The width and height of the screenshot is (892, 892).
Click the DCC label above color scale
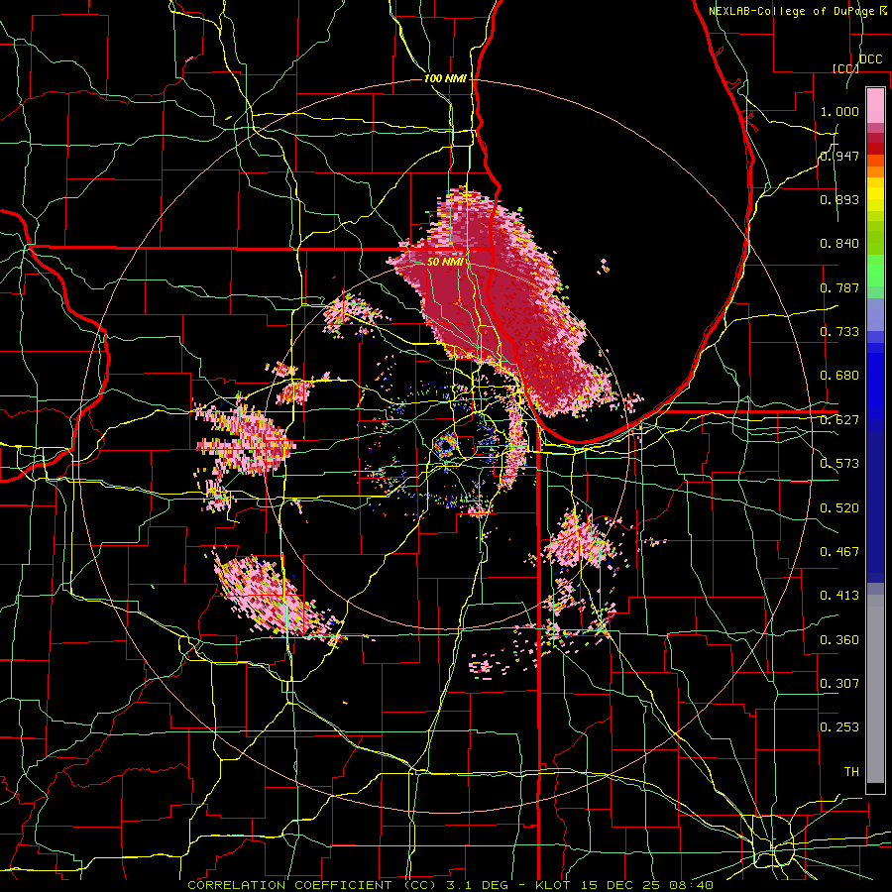pyautogui.click(x=870, y=59)
